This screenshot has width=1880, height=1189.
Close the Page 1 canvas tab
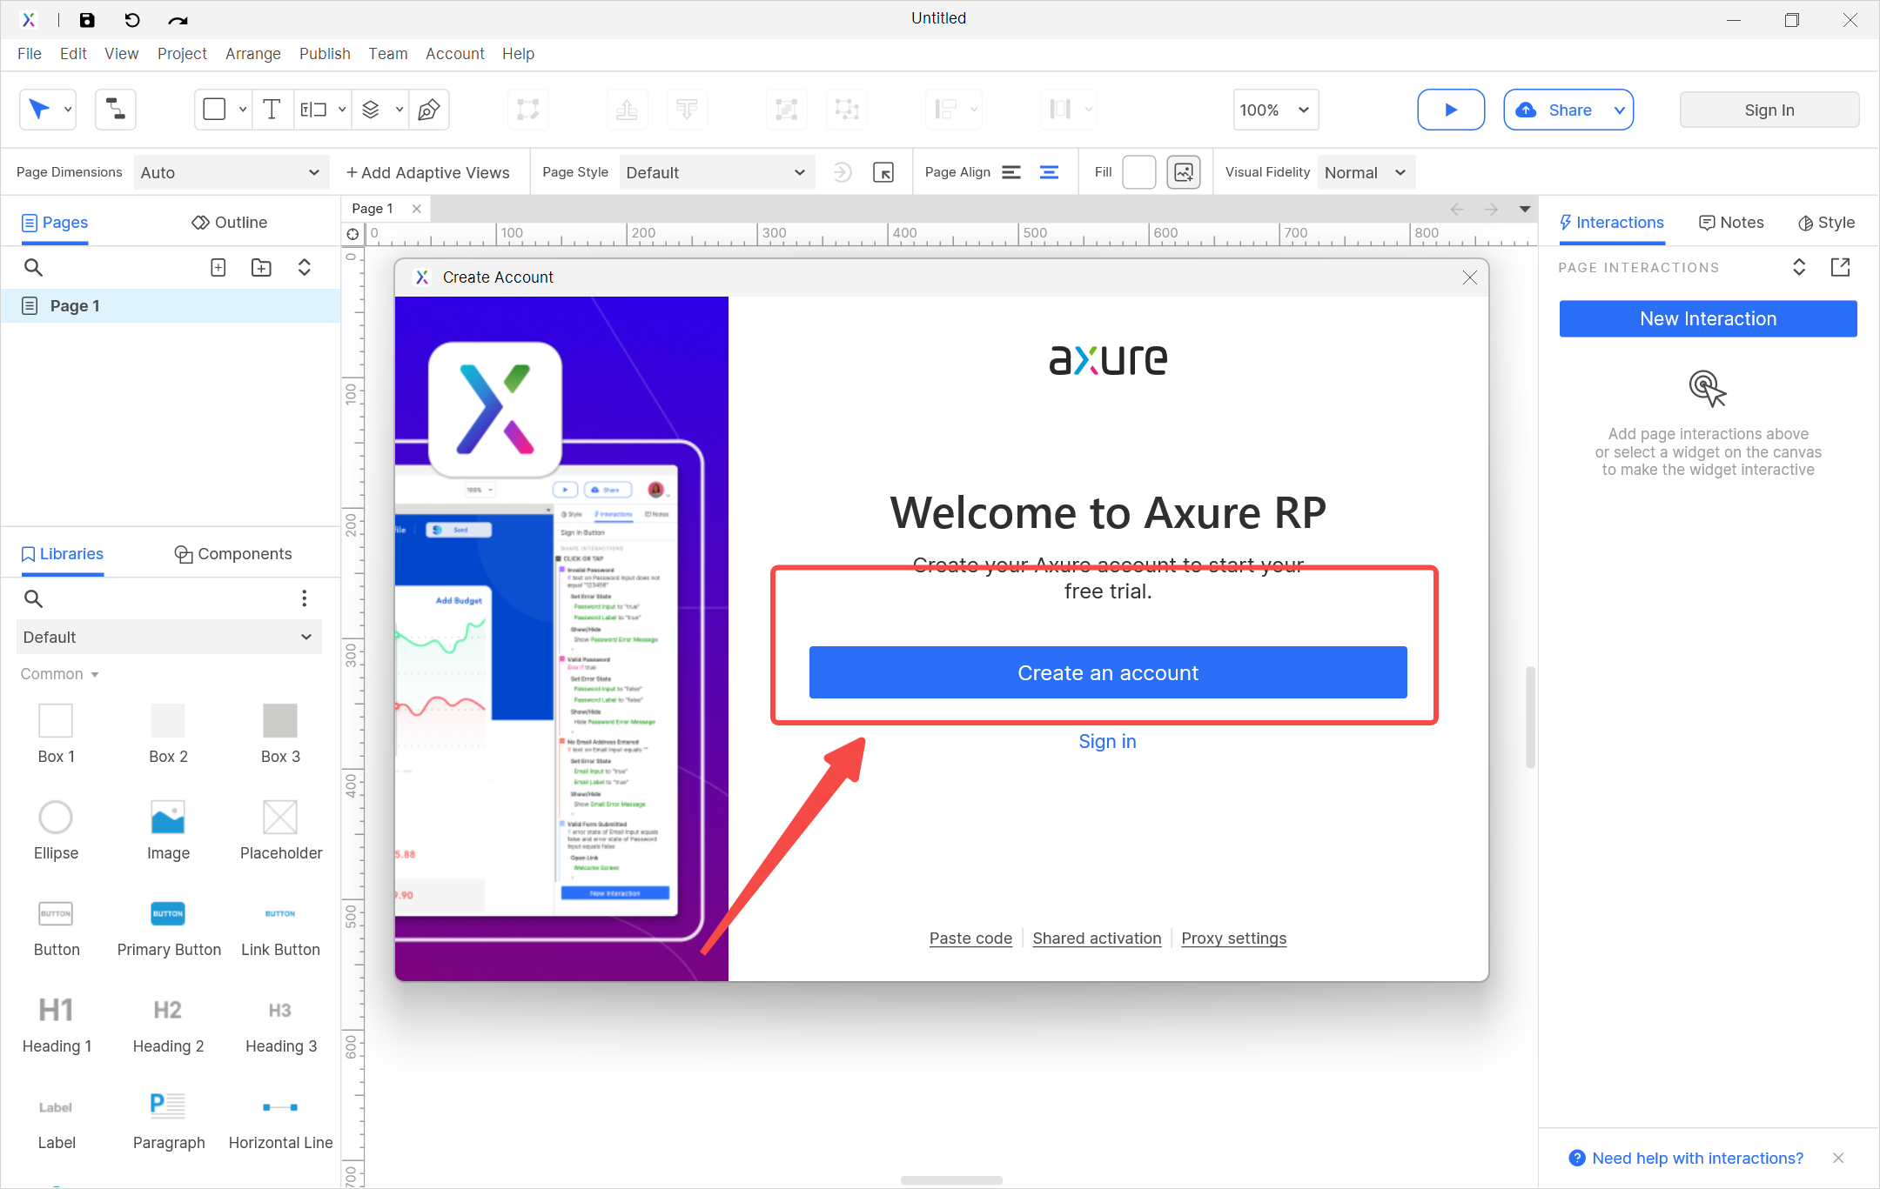coord(417,209)
